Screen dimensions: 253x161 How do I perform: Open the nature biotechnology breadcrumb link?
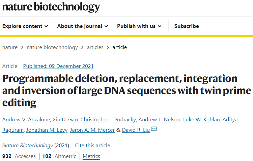point(52,47)
